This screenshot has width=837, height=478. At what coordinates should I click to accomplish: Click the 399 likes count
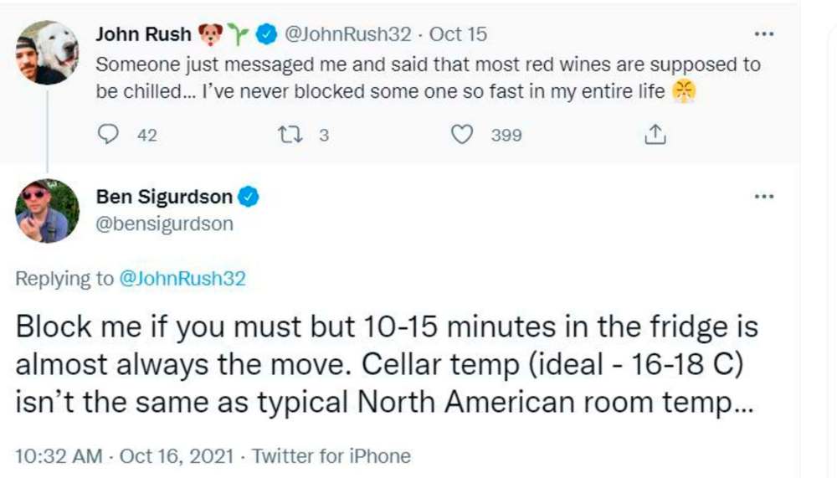(x=506, y=135)
